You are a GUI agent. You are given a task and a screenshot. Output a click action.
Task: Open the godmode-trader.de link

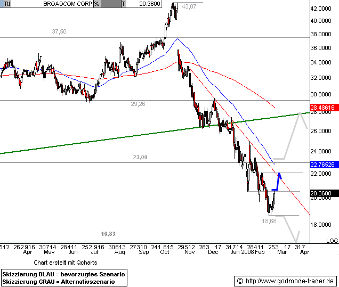(x=289, y=281)
